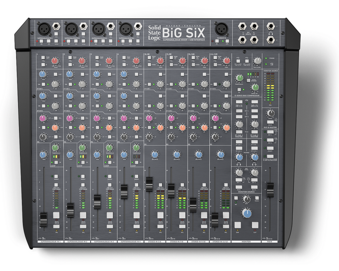Click the green COMP threshold knob on channel 1
Screen dimensions: 339x271
pos(56,147)
